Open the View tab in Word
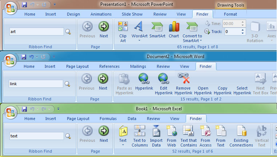 184,66
